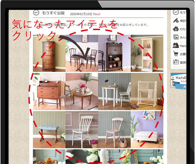The width and height of the screenshot is (195, 164).
Task: Click the NEW badge icon in the sidebar
Action: [x=176, y=12]
